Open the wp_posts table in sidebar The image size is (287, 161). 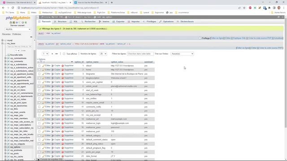click(14, 153)
